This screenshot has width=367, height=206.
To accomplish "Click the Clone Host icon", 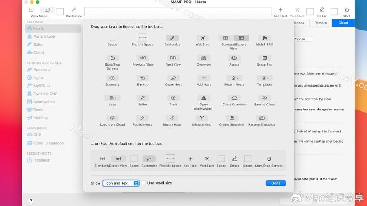I will tap(173, 78).
